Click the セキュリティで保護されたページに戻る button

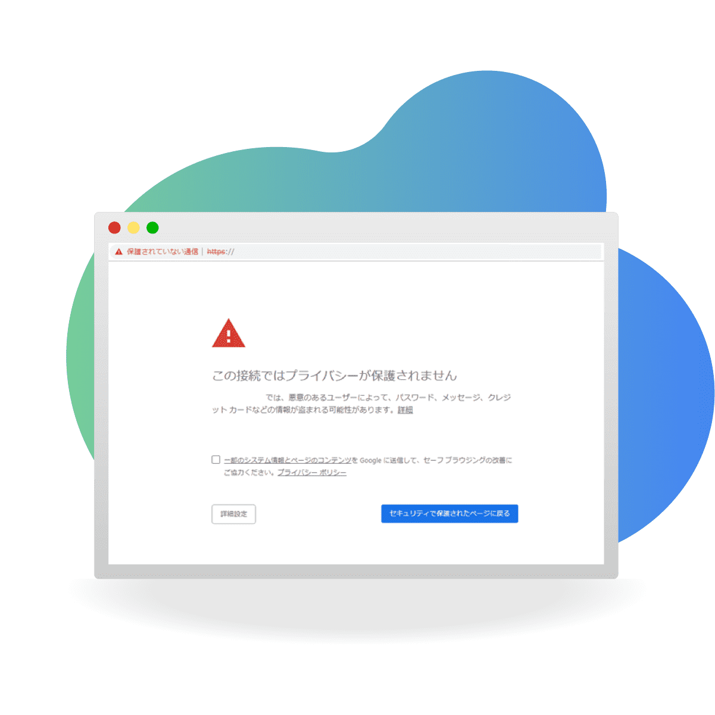pyautogui.click(x=449, y=514)
